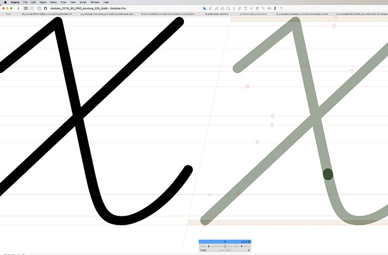Open the Paths menu
Viewport: 388px width, 255px height.
pyautogui.click(x=53, y=2)
